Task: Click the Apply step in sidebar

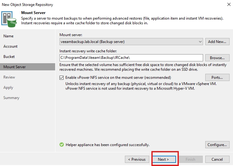Action: point(8,88)
